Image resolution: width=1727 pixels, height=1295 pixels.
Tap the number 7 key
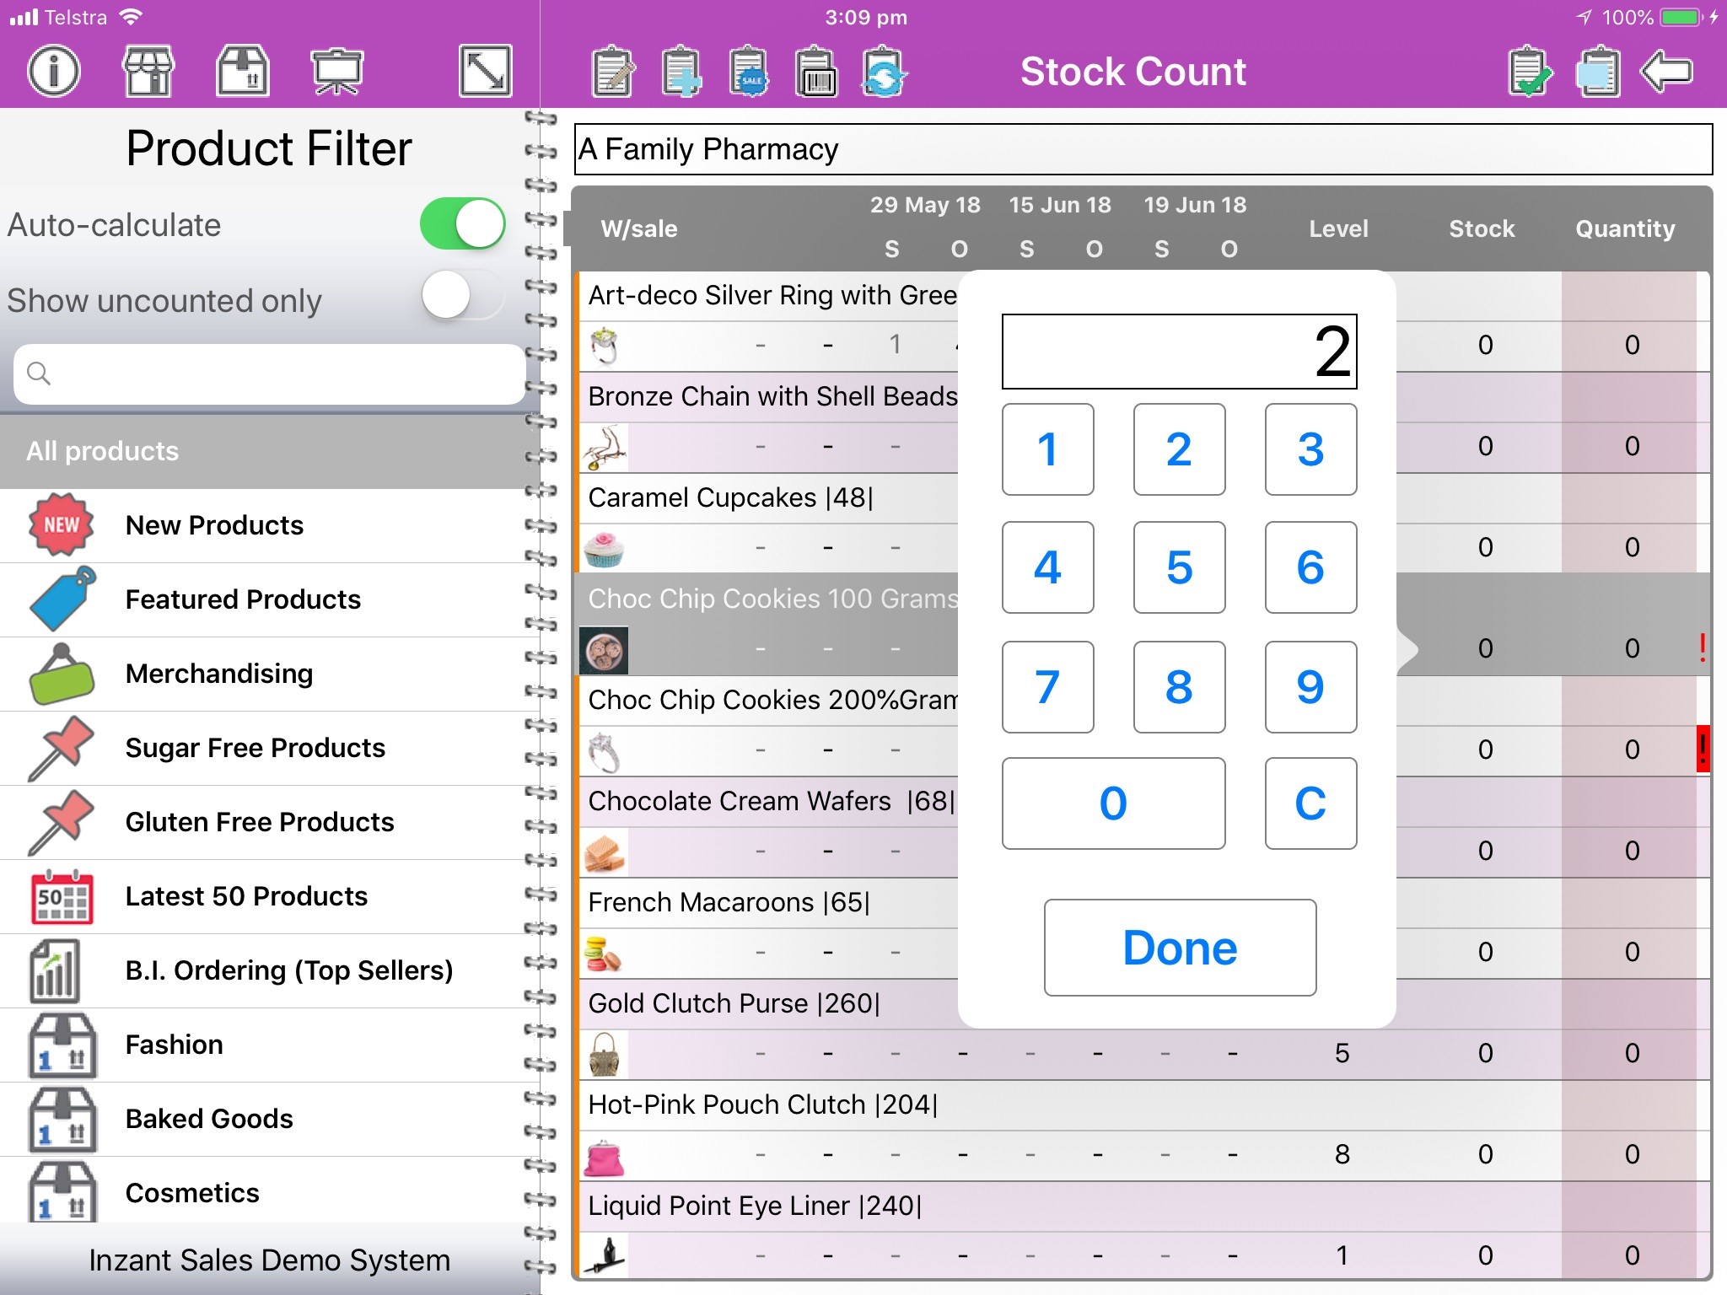1047,686
